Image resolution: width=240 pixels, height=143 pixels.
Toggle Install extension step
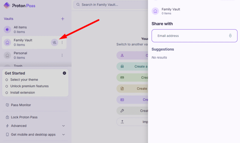7,93
